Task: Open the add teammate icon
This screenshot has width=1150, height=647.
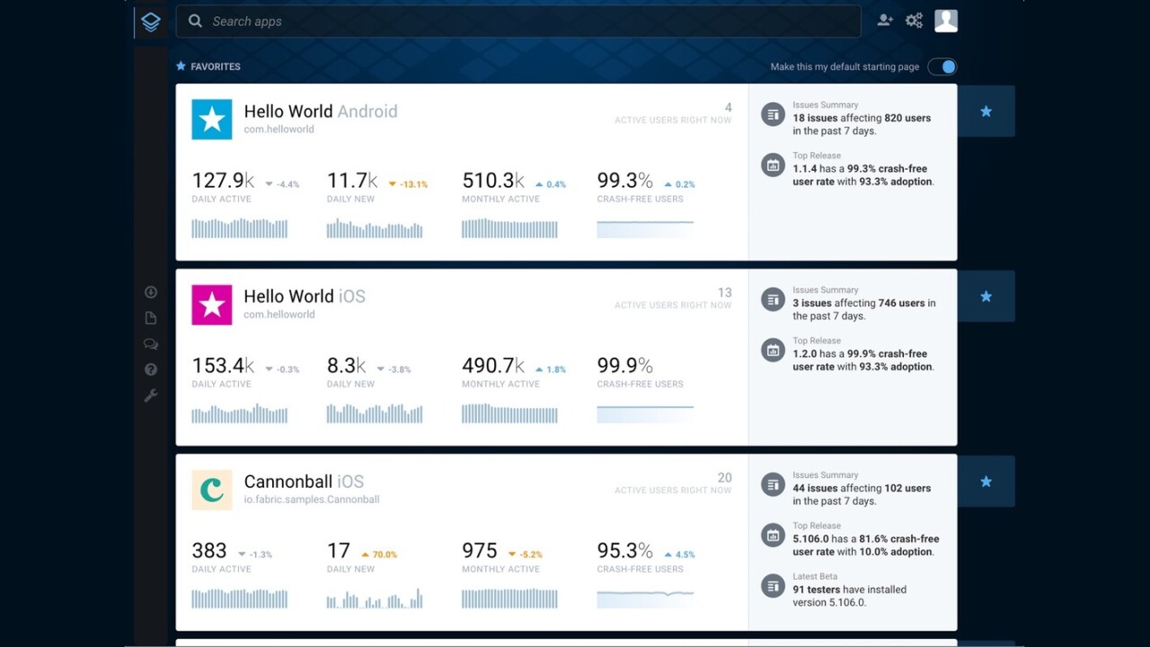Action: pos(884,20)
